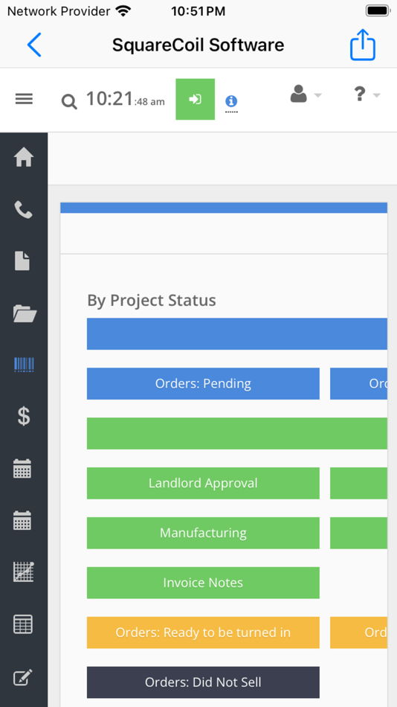397x707 pixels.
Task: Select Orders: Pending status
Action: (x=203, y=384)
